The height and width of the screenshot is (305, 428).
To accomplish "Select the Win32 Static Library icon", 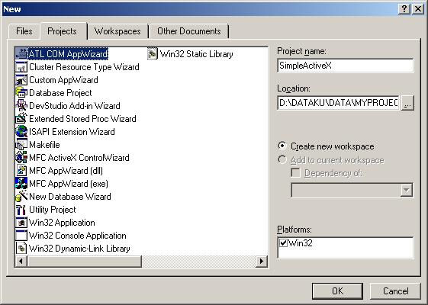I will (153, 53).
